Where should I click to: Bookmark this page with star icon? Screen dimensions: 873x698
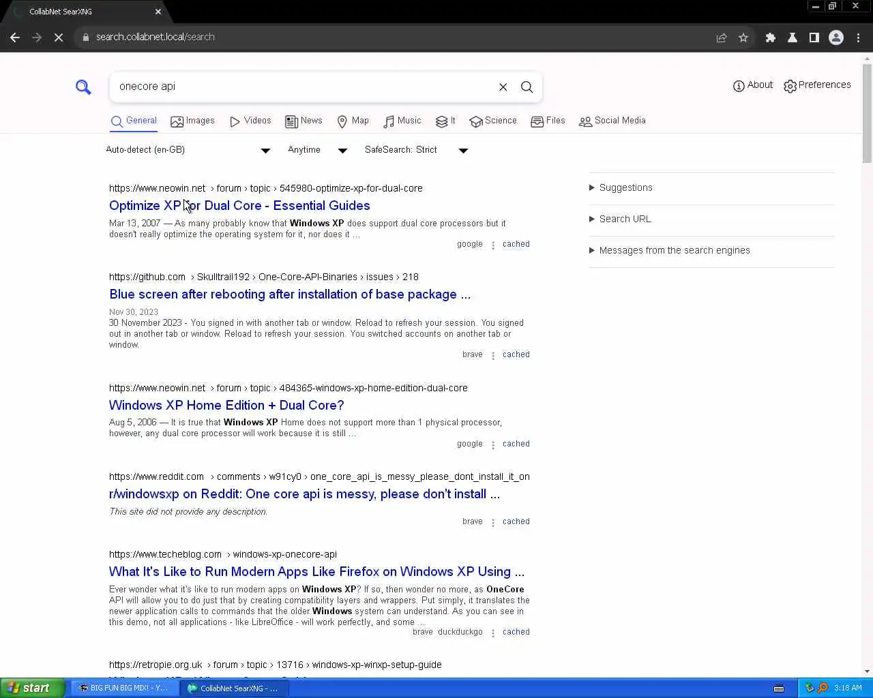(743, 37)
